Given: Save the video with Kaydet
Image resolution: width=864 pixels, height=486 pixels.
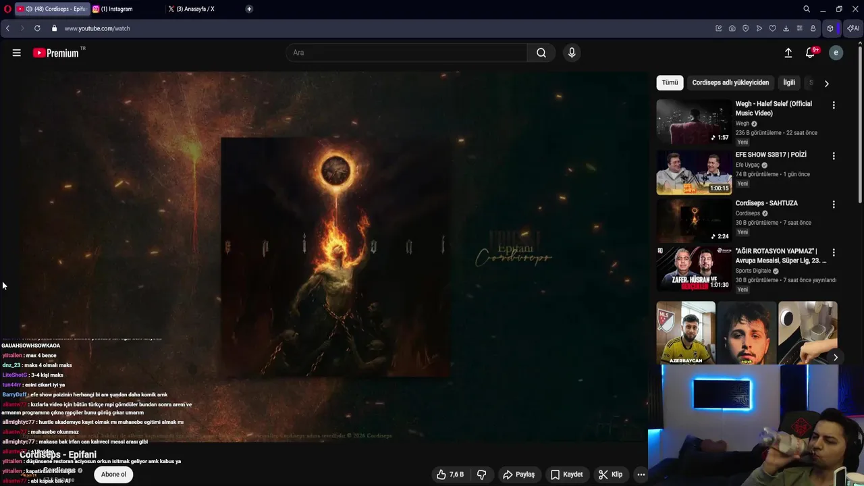Looking at the screenshot, I should click(x=566, y=475).
